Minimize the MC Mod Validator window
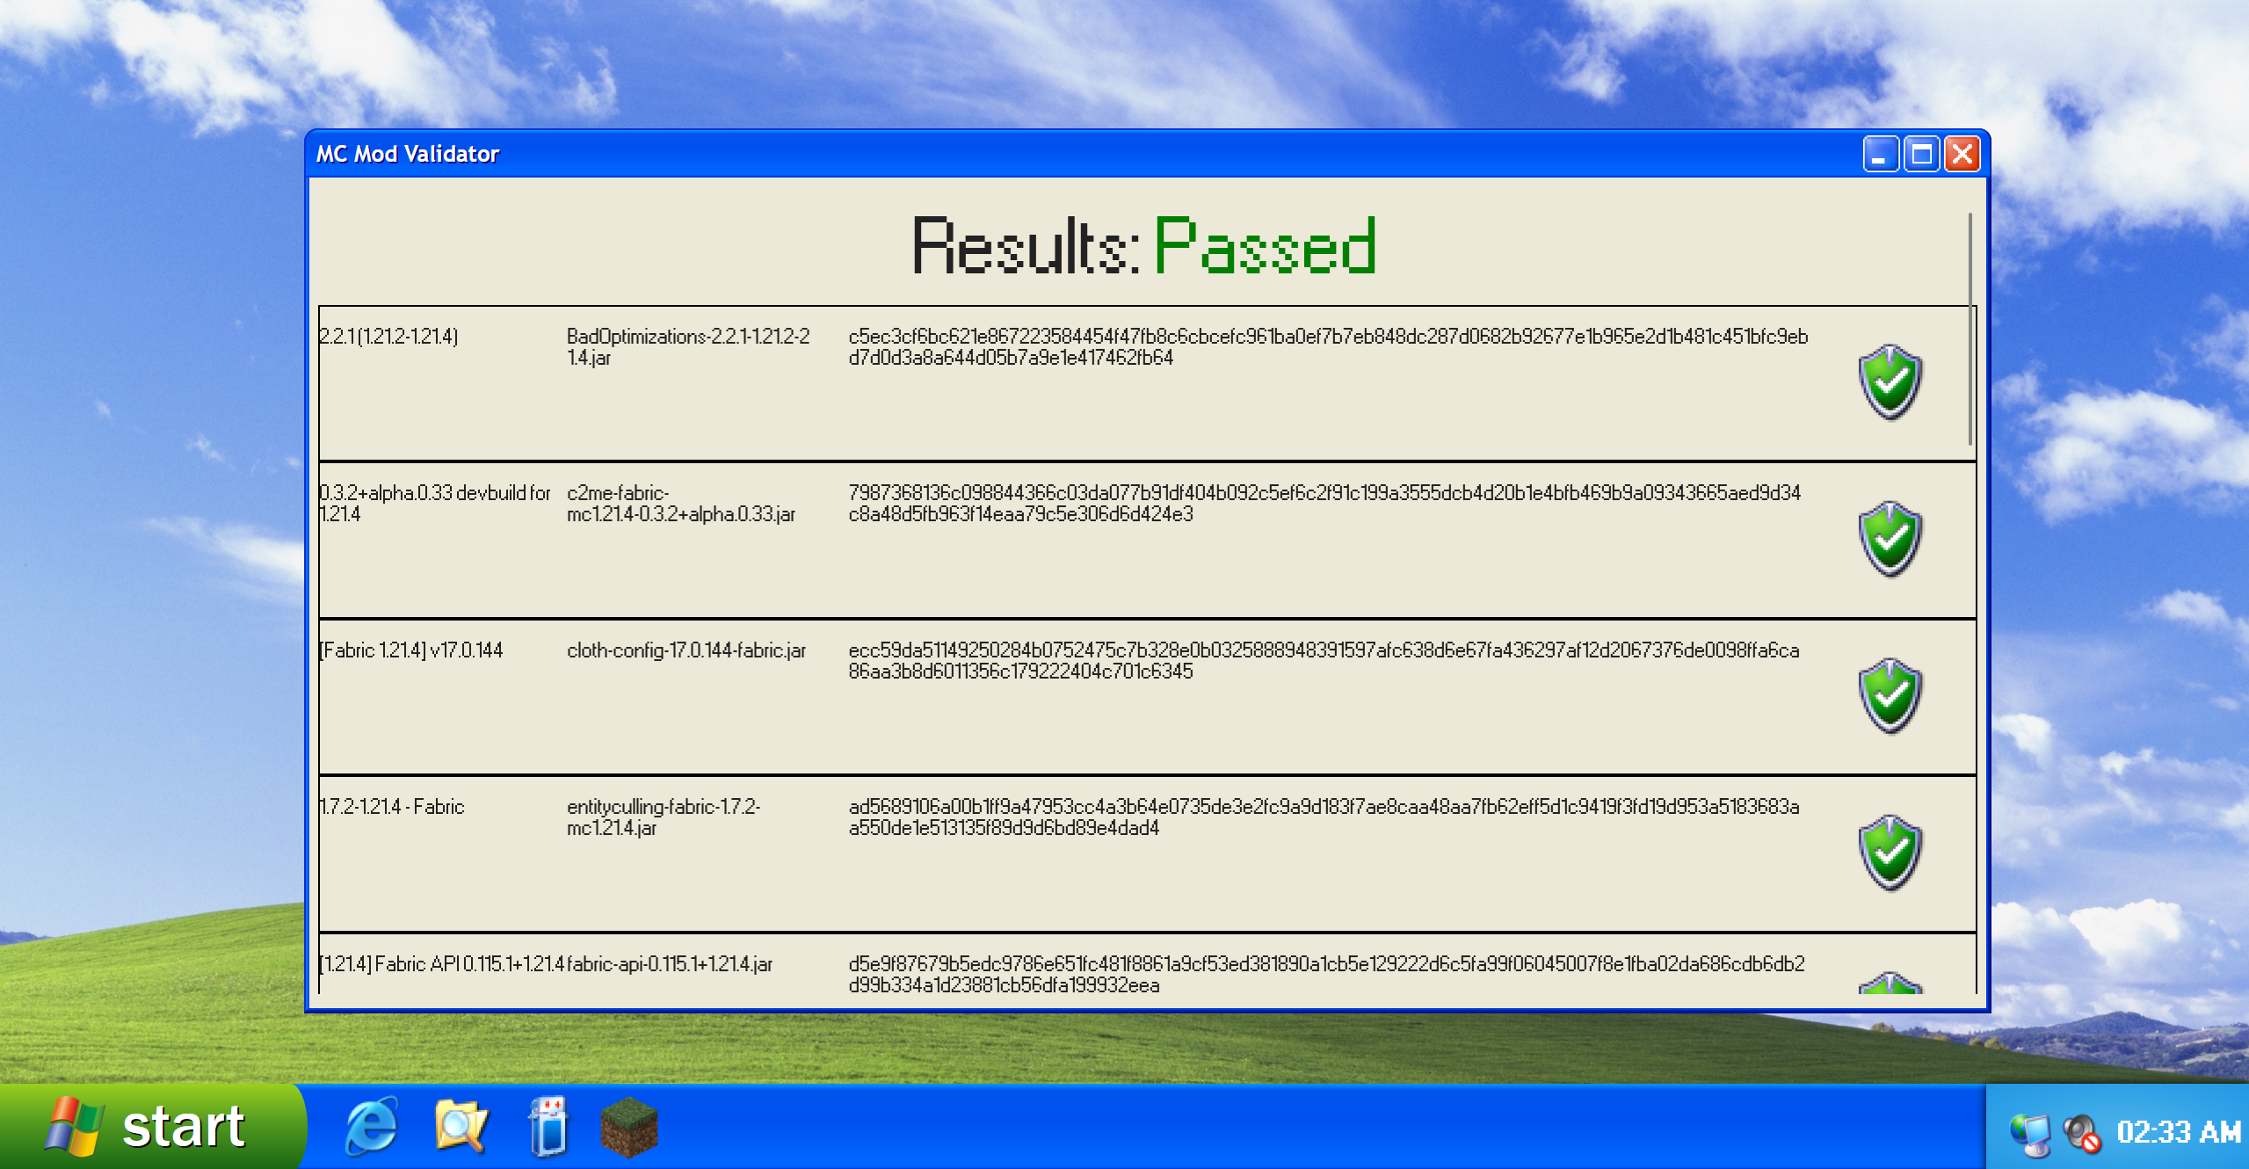This screenshot has width=2249, height=1169. coord(1880,155)
